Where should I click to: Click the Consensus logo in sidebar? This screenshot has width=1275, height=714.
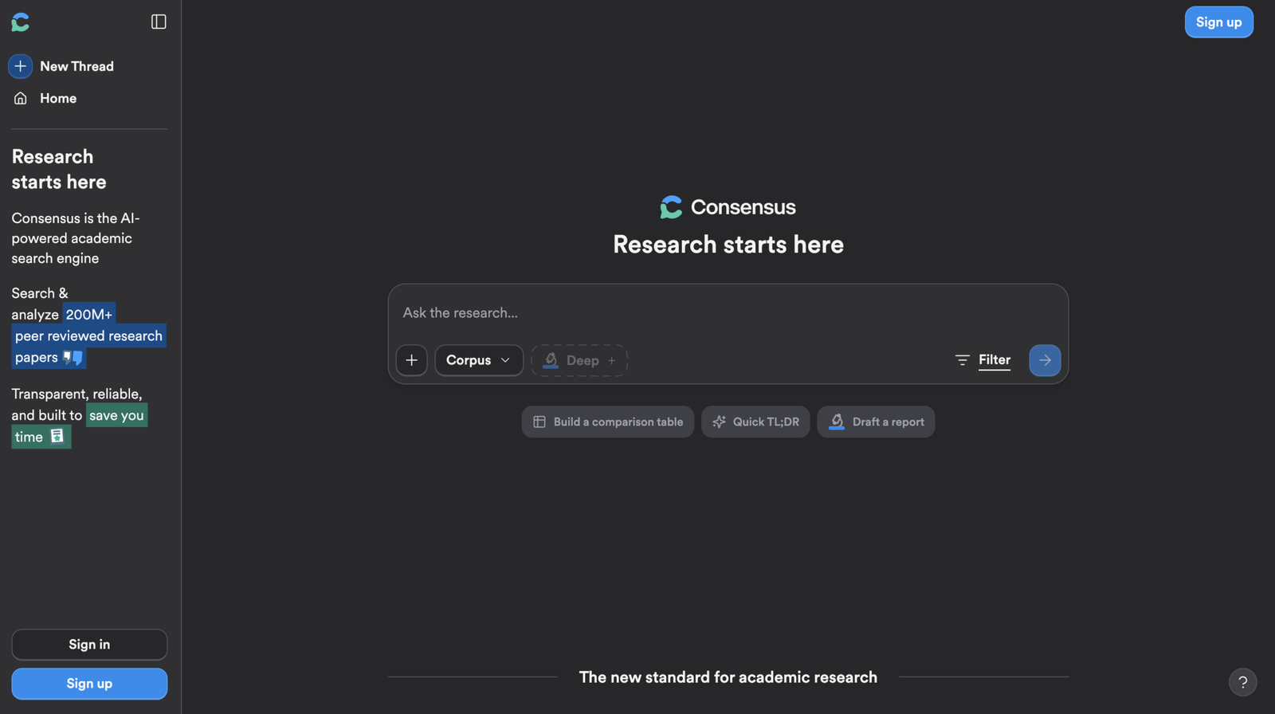21,22
